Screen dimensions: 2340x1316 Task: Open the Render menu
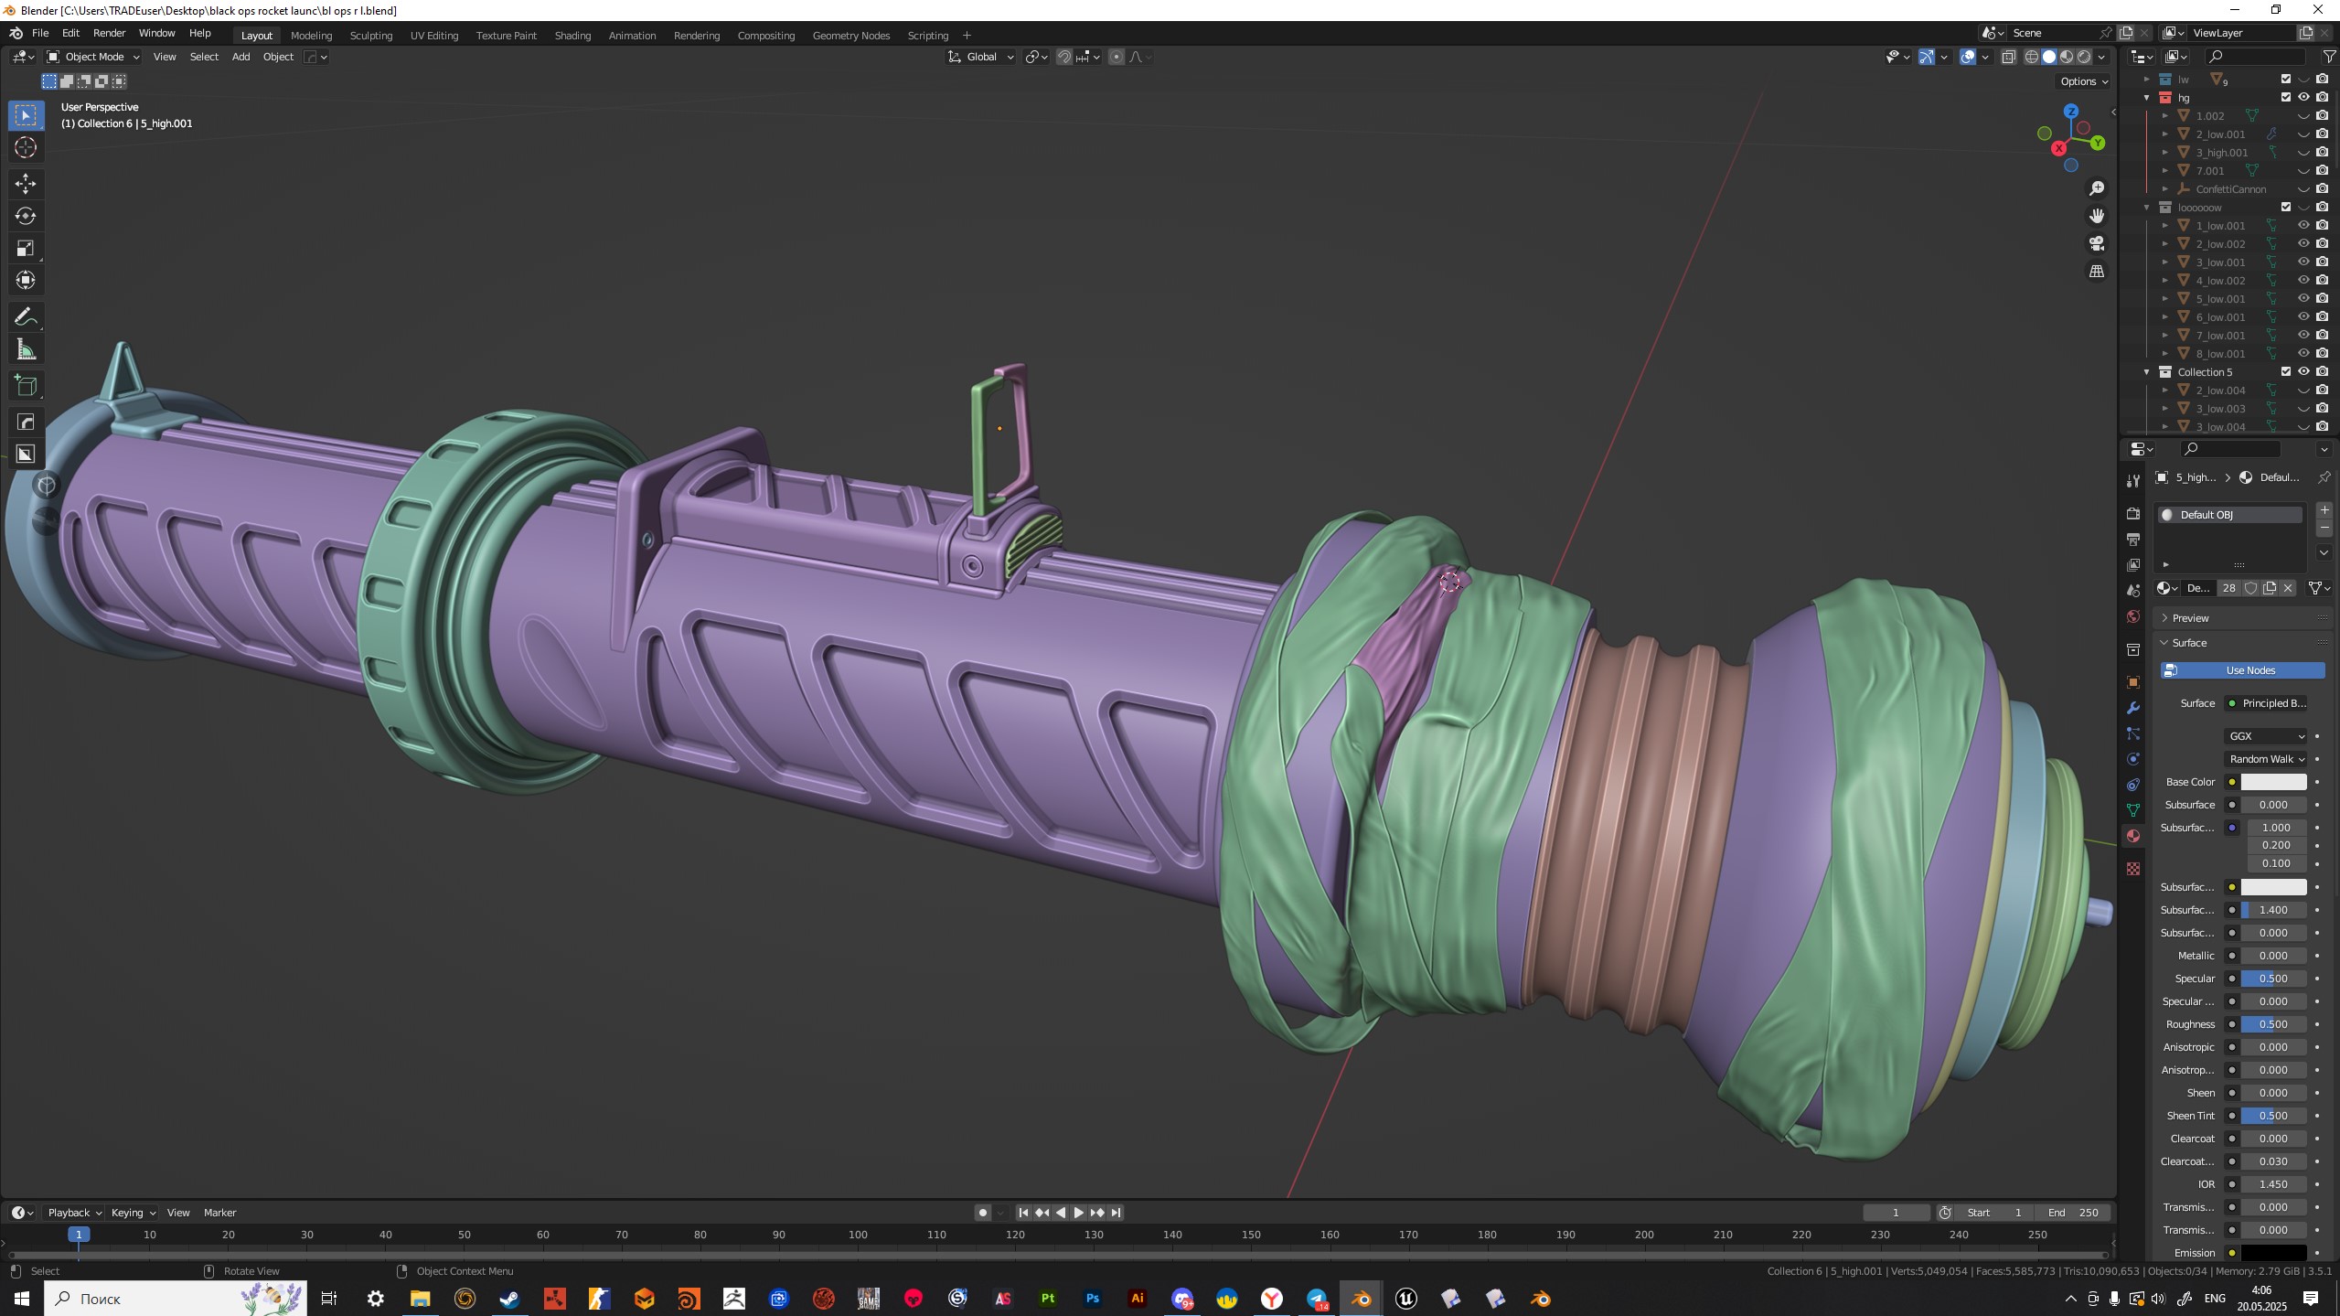109,34
